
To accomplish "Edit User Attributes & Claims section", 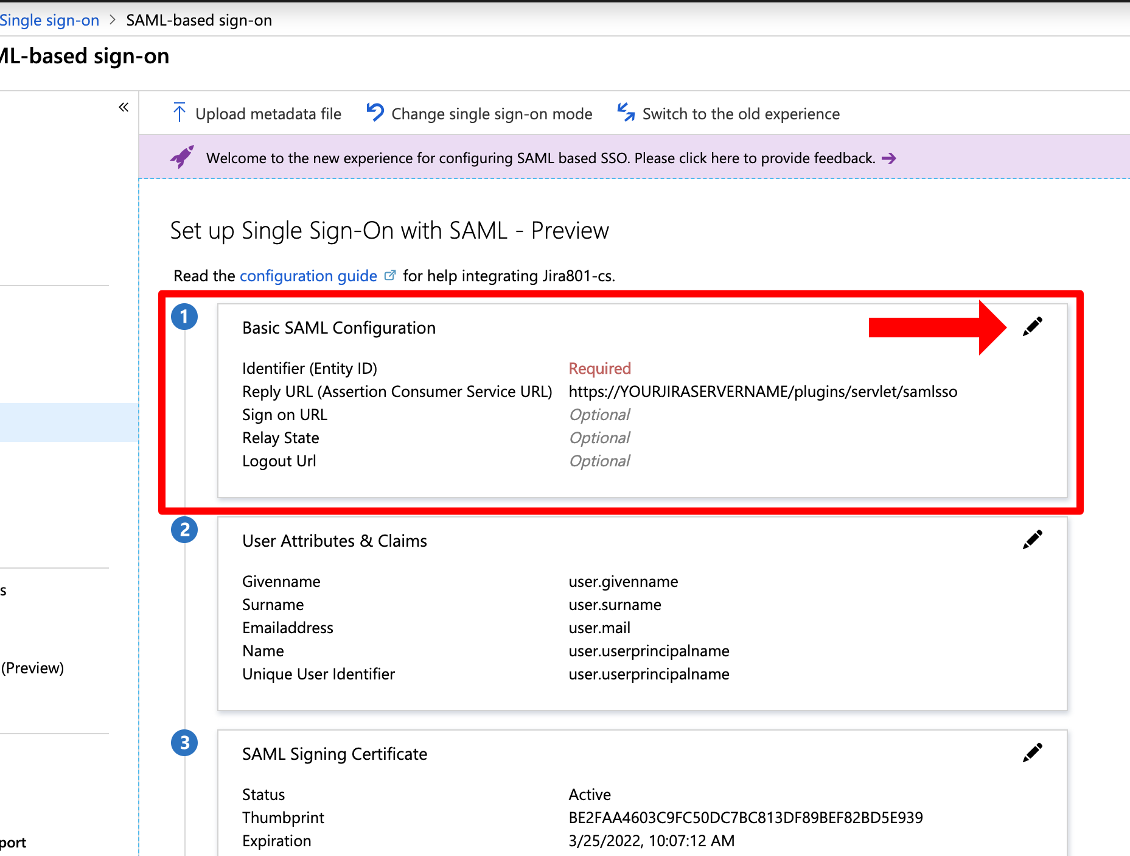I will coord(1032,540).
